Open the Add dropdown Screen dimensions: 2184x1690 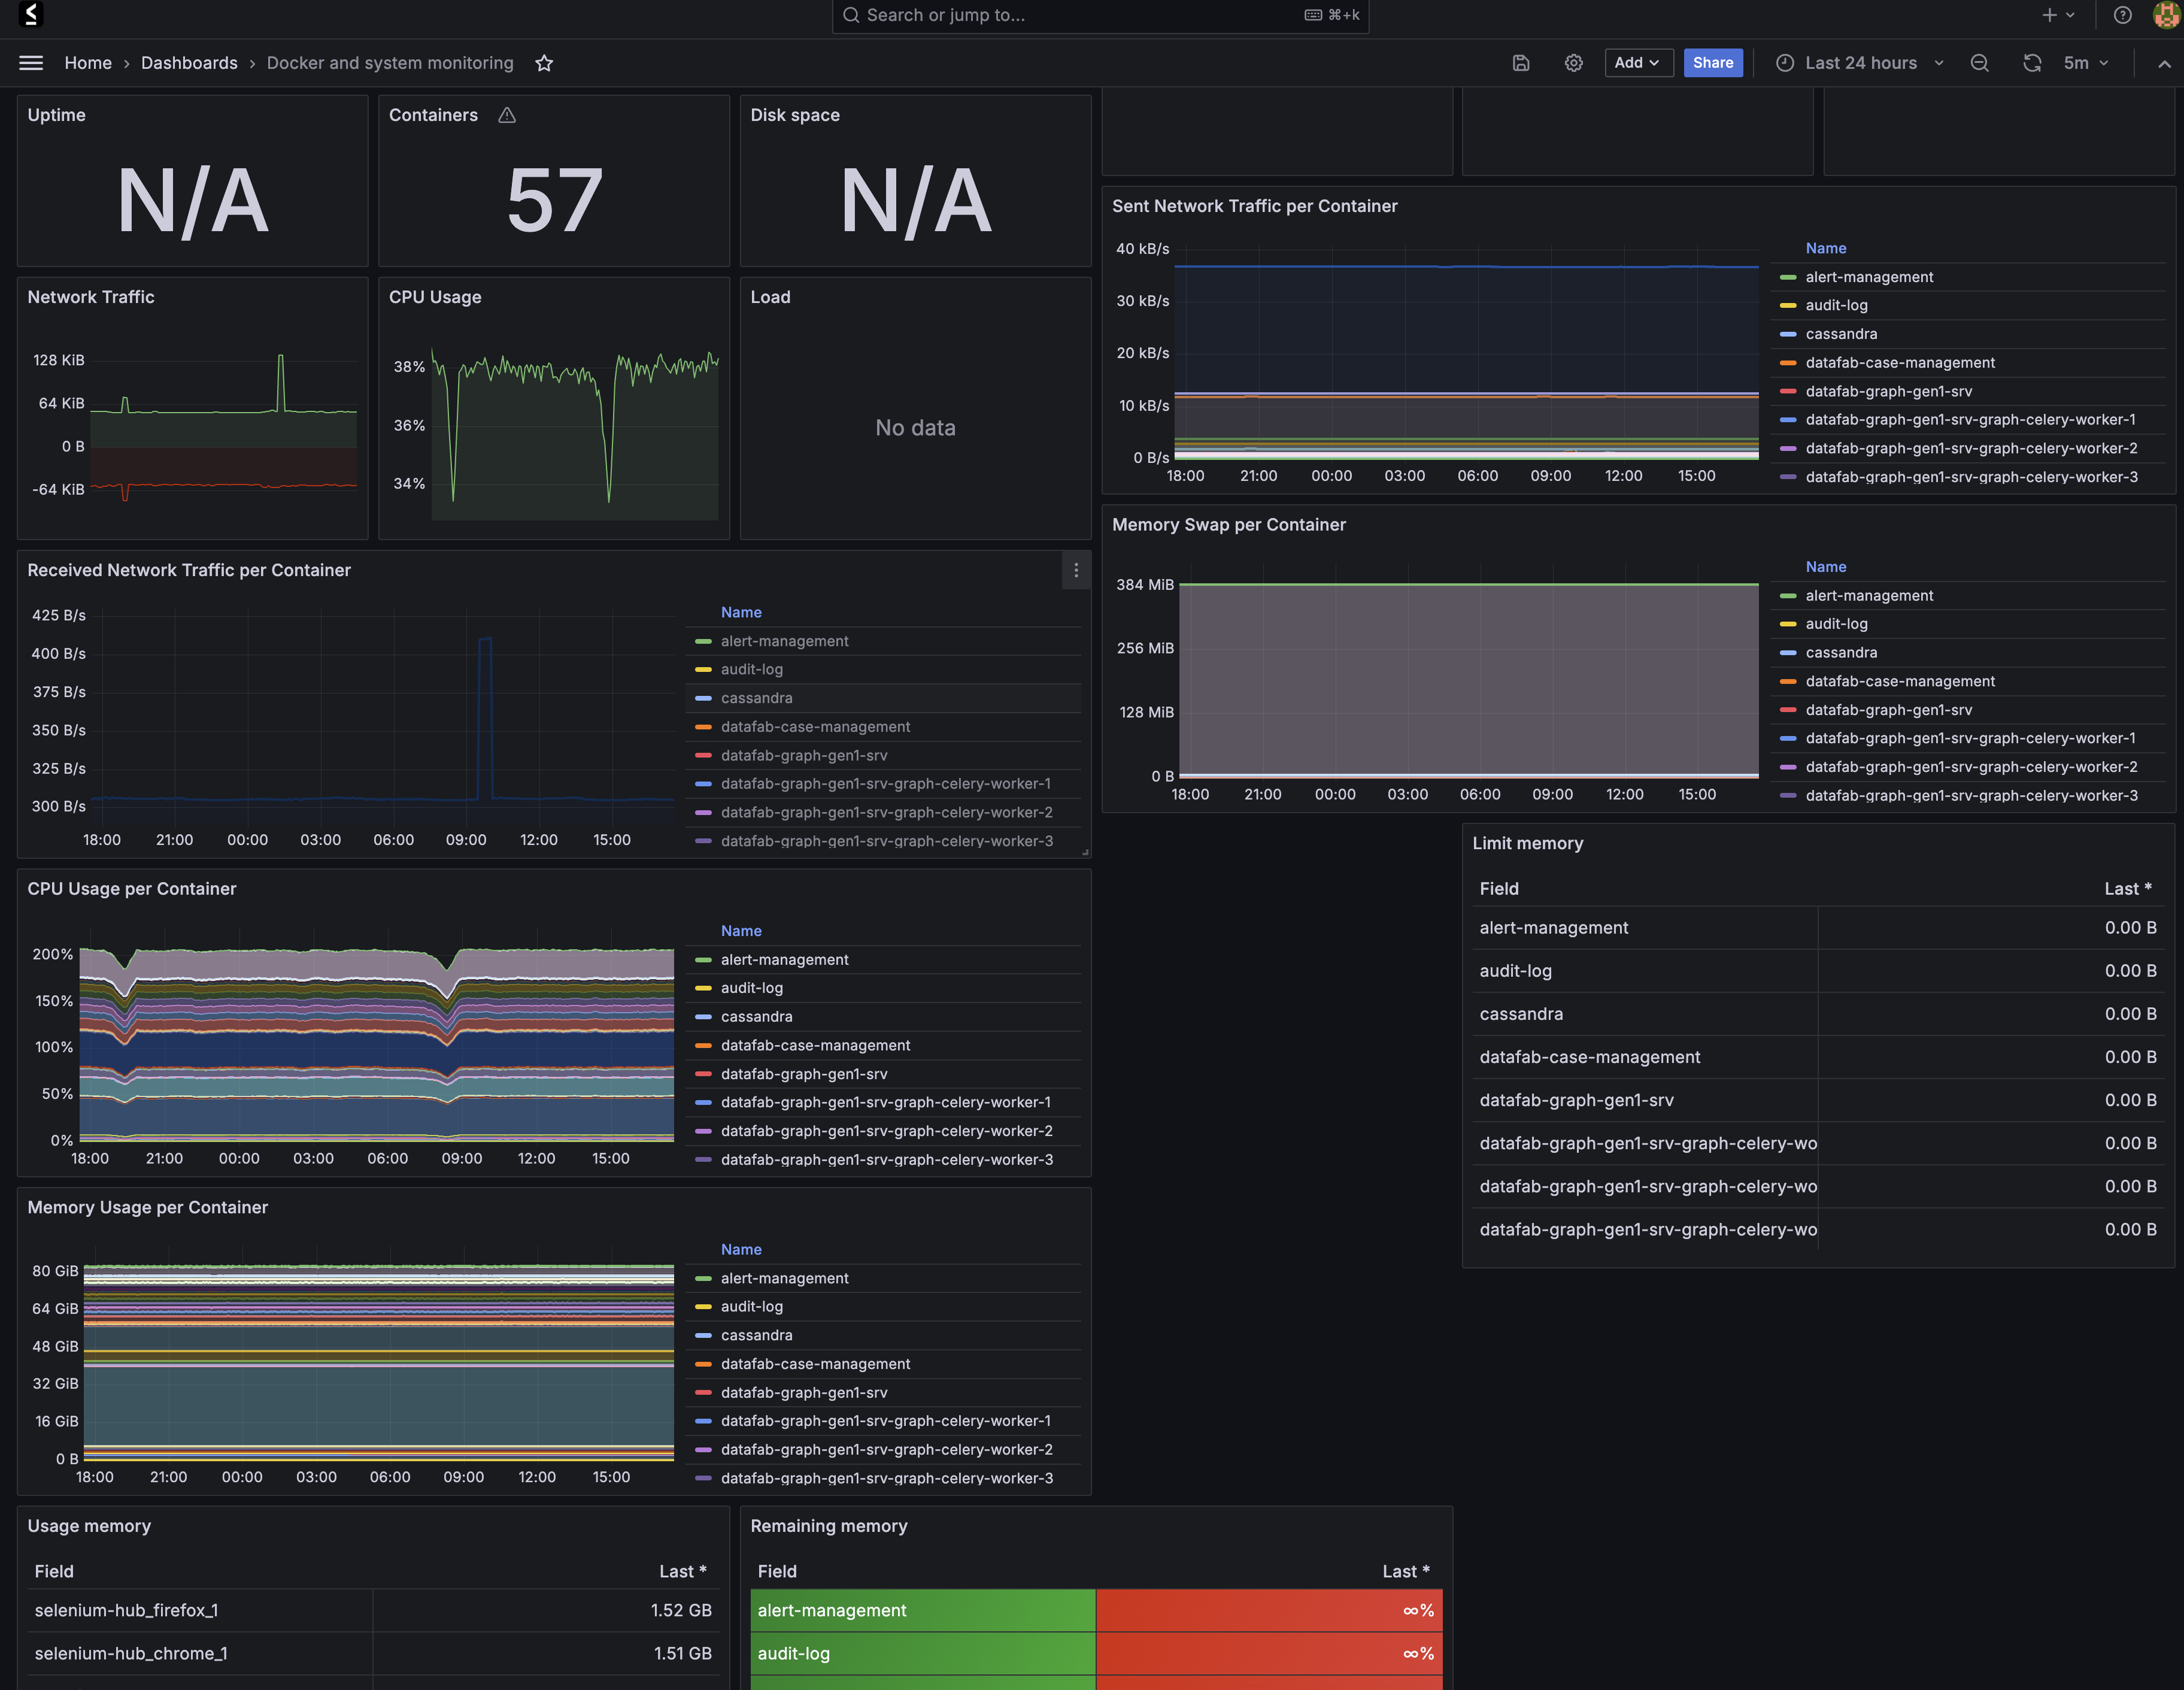click(1639, 62)
